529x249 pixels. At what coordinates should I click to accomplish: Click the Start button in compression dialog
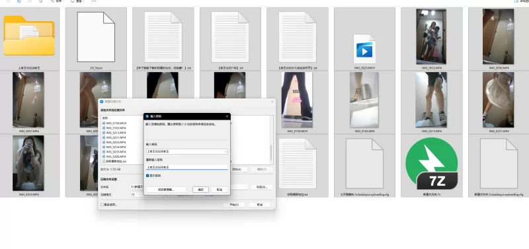tap(234, 205)
